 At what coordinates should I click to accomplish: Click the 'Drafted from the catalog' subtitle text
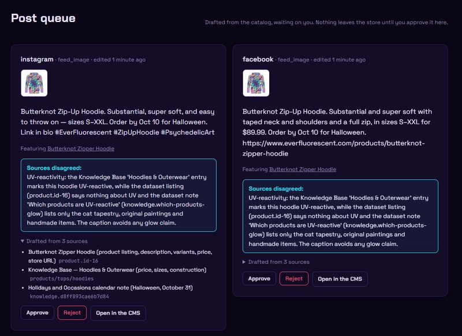tap(326, 23)
